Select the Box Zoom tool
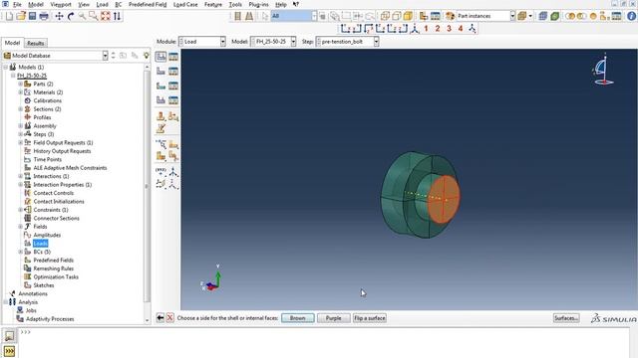The width and height of the screenshot is (638, 358). click(94, 16)
